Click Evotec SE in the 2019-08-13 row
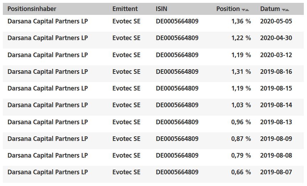 click(x=126, y=122)
